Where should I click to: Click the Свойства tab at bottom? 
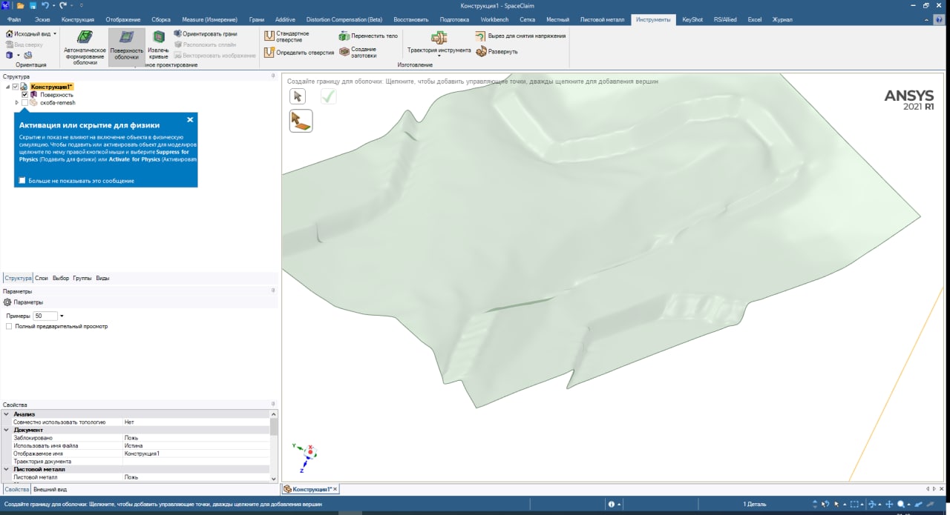tap(16, 489)
